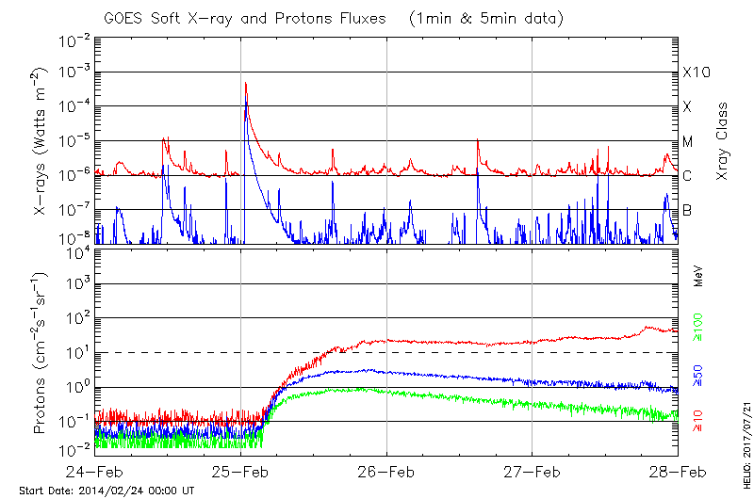The width and height of the screenshot is (754, 499).
Task: Select the '25-Feb' date tick label
Action: click(240, 470)
